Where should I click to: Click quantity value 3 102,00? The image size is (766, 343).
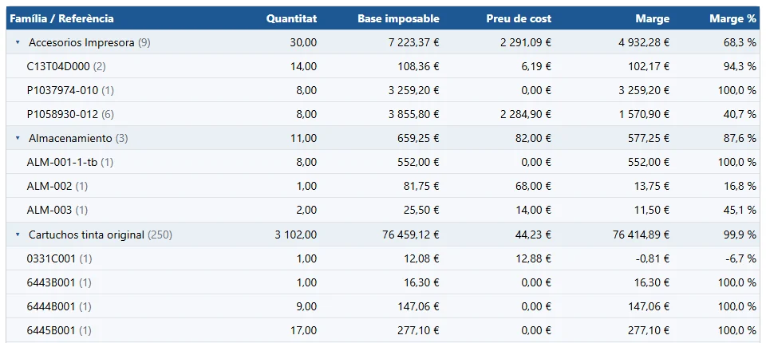pos(296,235)
